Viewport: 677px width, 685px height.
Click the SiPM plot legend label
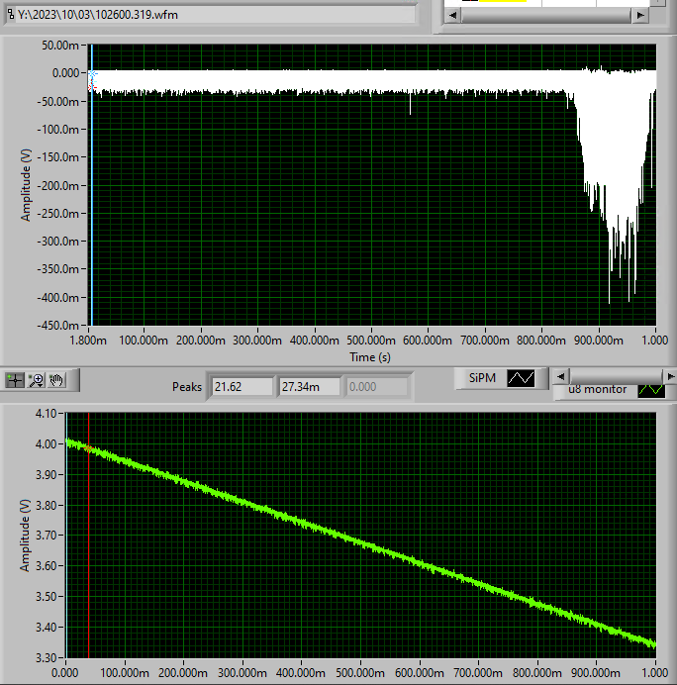(x=482, y=378)
